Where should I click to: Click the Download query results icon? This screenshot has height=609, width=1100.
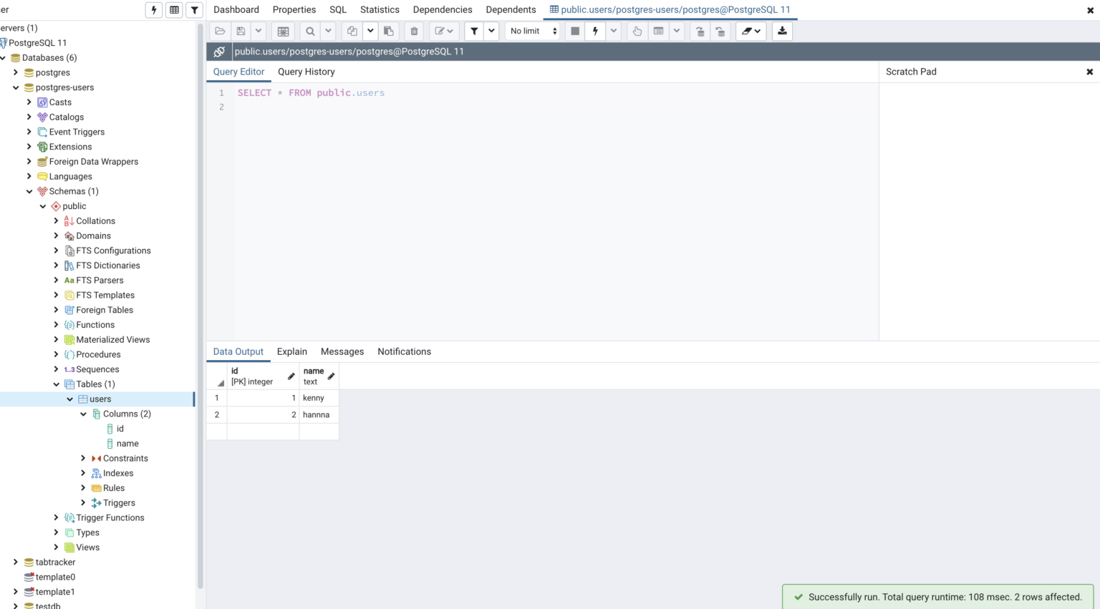[781, 31]
